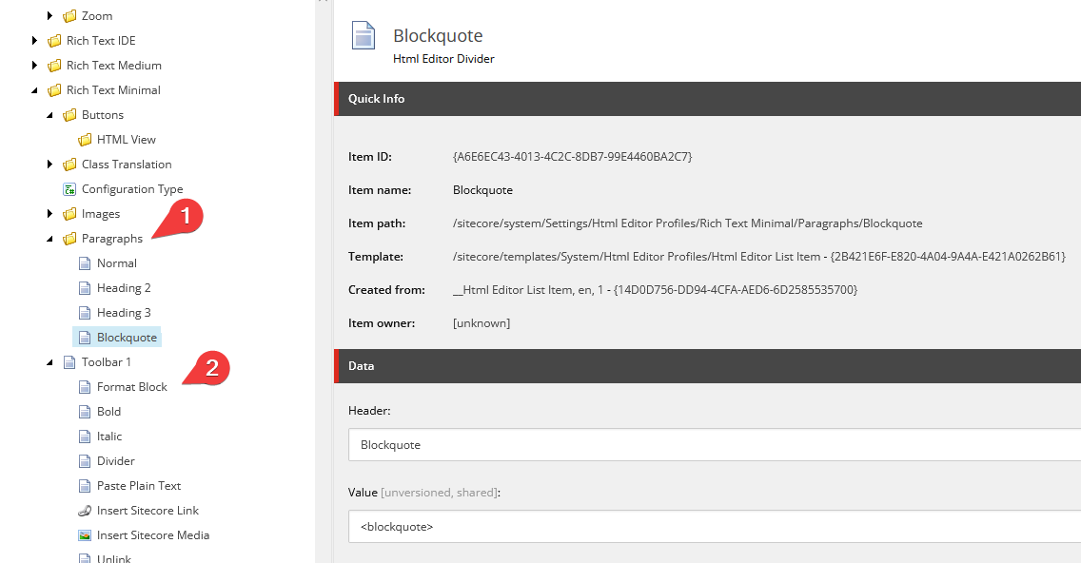Viewport: 1081px width, 563px height.
Task: Open the Bold toolbar item
Action: tap(108, 412)
